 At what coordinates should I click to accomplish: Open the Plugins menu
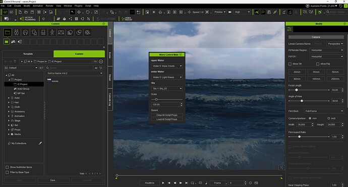coord(78,6)
